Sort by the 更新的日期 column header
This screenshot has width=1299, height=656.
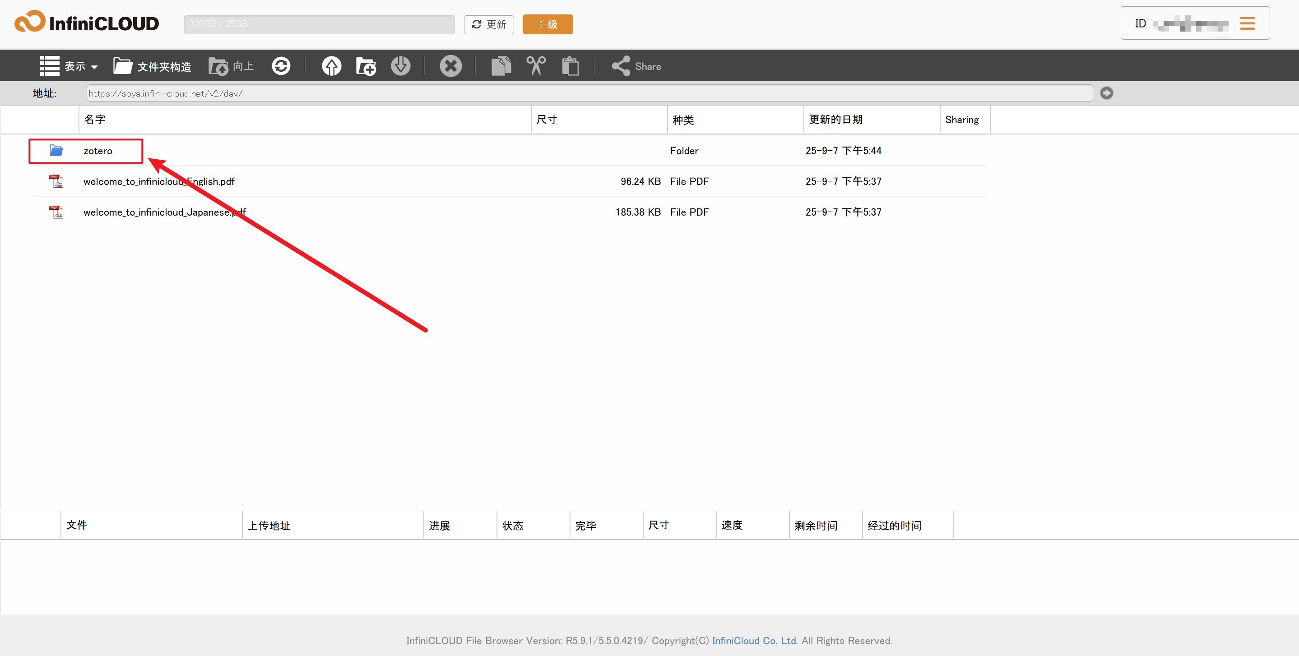point(872,120)
